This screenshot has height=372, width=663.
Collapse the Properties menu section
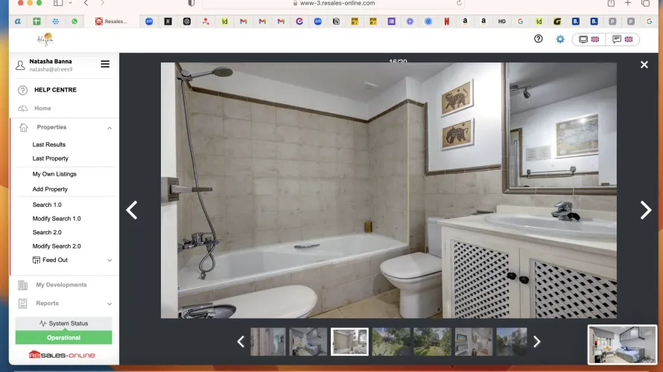[110, 128]
